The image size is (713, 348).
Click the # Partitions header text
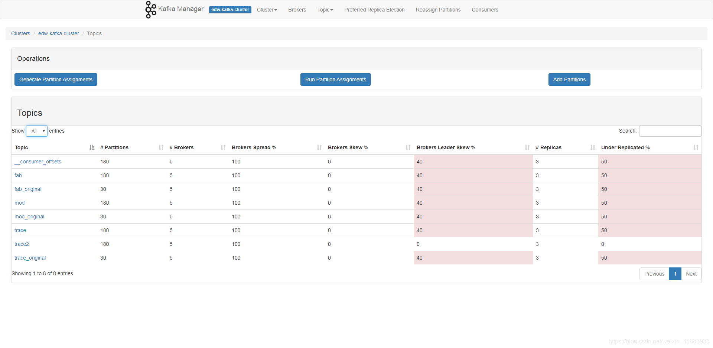coord(114,147)
